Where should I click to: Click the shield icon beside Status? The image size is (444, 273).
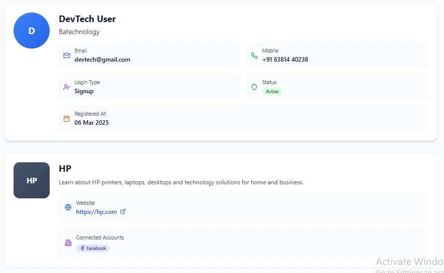coord(254,87)
